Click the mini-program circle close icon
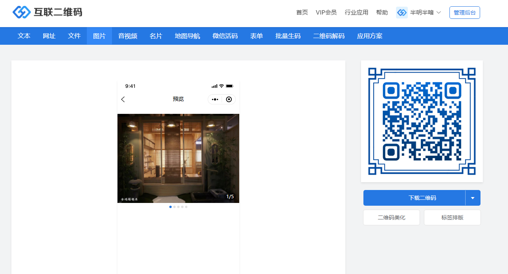508x274 pixels. [229, 99]
